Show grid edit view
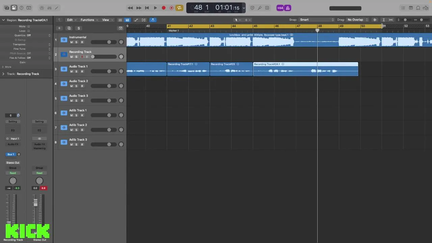 [120, 20]
